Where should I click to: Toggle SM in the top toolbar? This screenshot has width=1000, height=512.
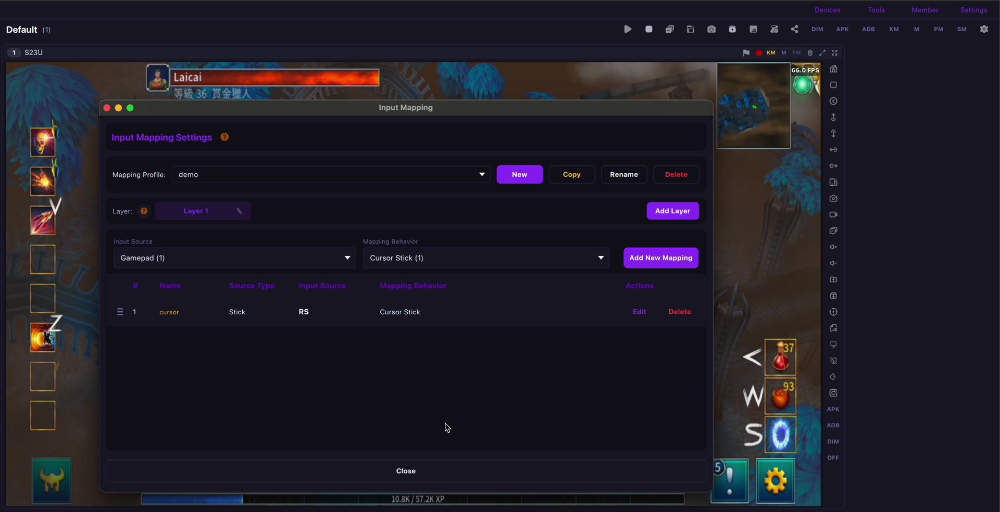pyautogui.click(x=962, y=30)
